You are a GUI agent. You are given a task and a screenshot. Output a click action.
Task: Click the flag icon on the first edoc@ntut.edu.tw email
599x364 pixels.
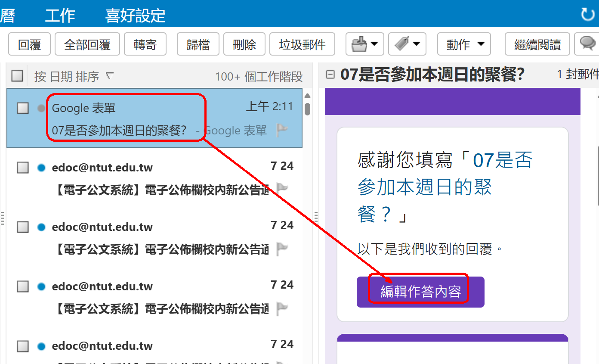(282, 188)
